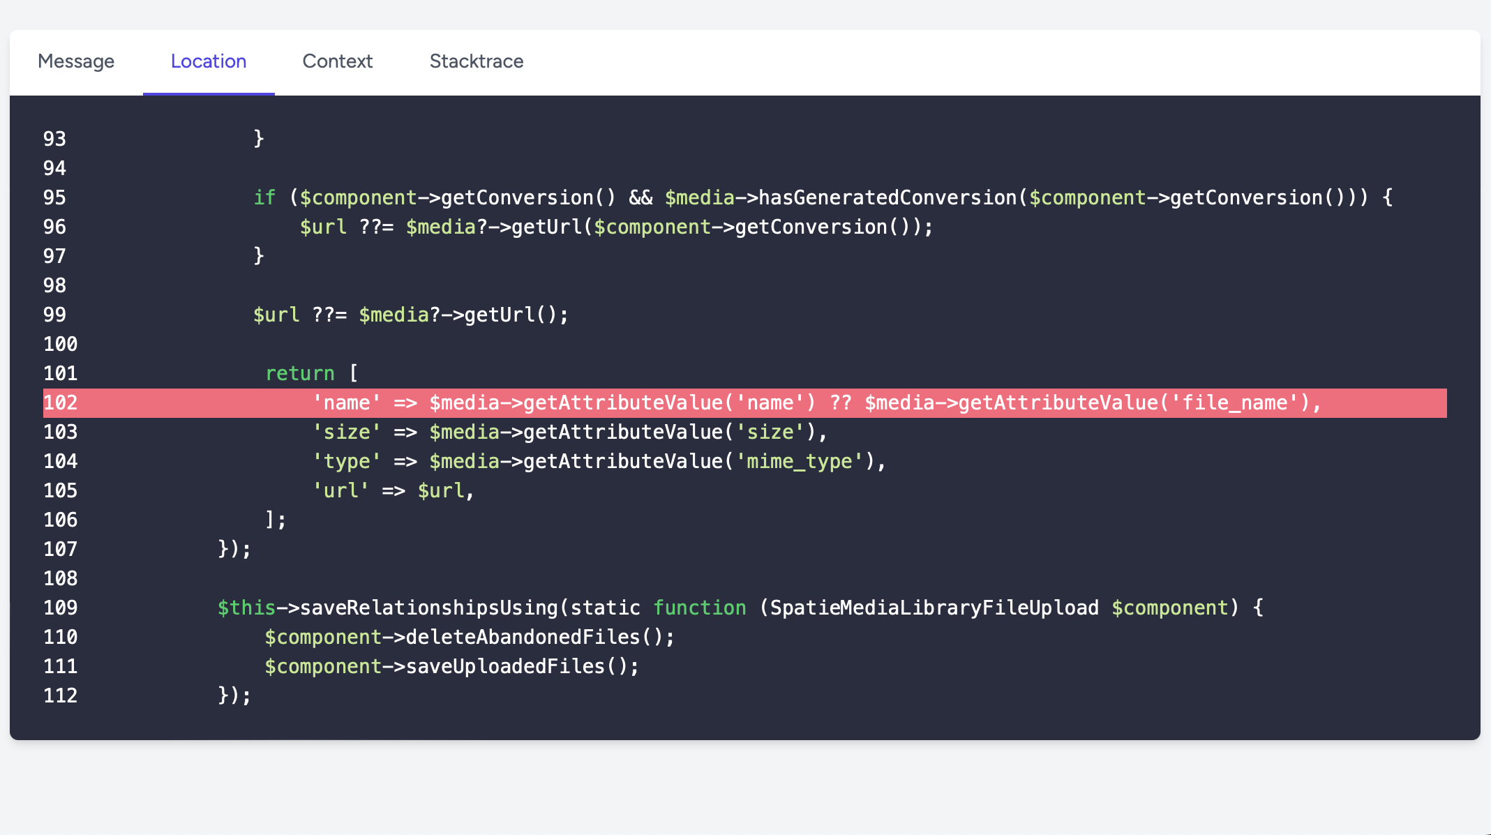Switch to the Context tab

[337, 61]
